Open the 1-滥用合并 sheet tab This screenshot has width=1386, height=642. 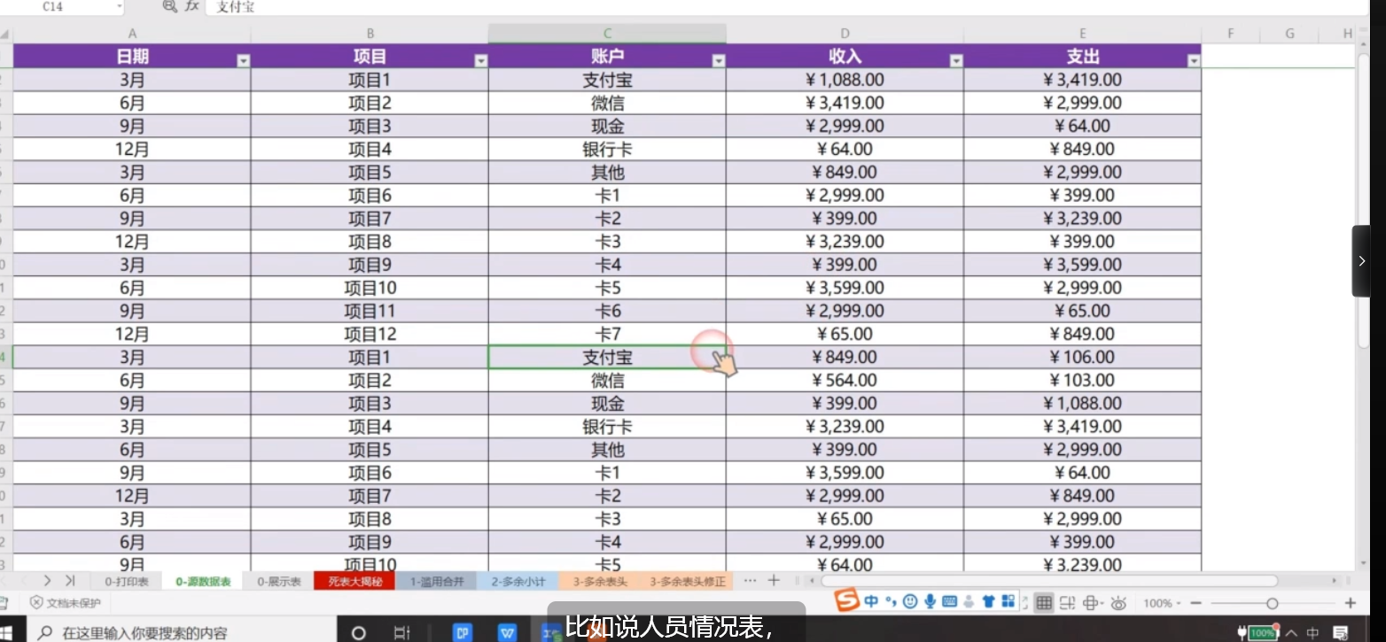[x=437, y=582]
